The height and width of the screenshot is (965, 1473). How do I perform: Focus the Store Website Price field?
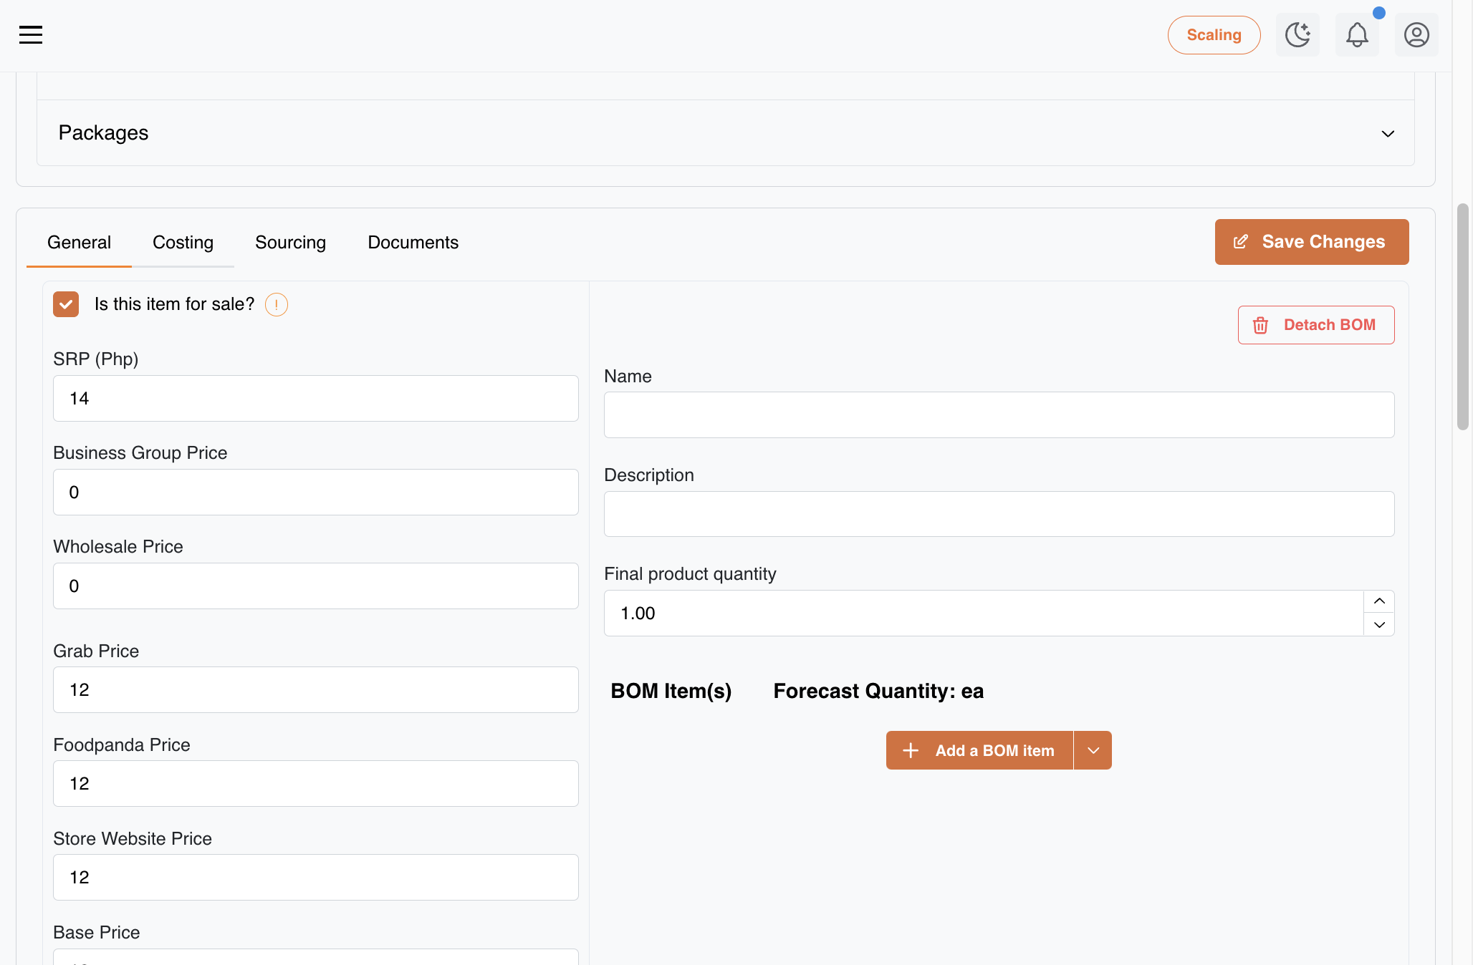[316, 878]
